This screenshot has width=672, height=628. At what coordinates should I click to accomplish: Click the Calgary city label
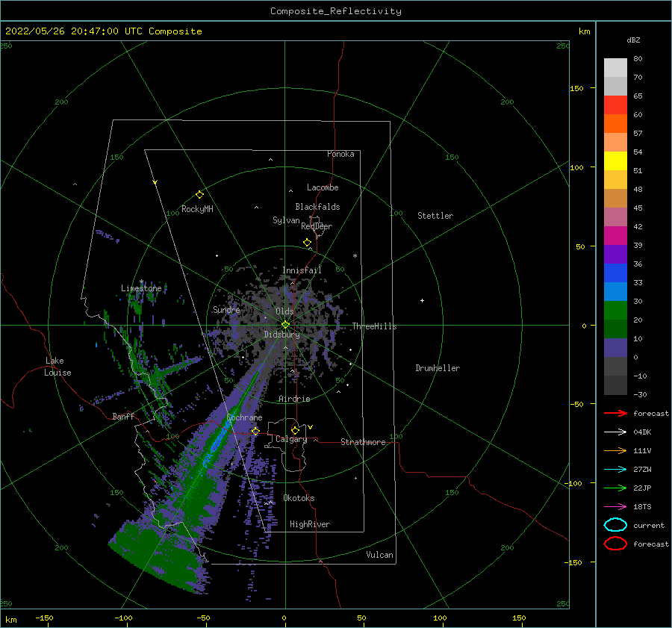coord(291,439)
